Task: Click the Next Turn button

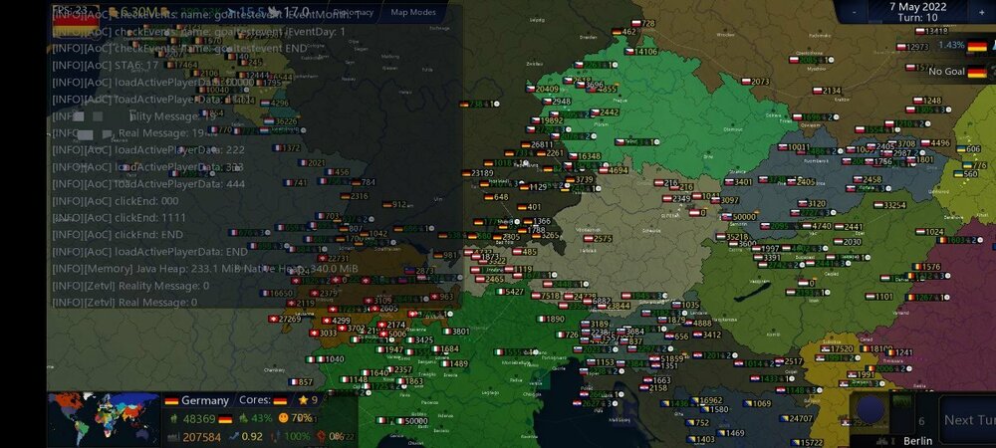Action: click(x=968, y=420)
